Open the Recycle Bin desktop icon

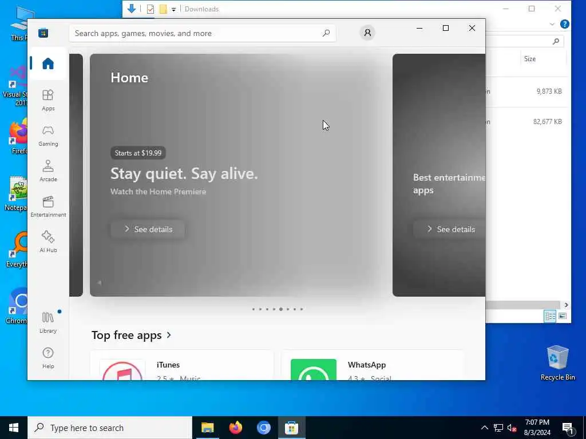pyautogui.click(x=557, y=363)
